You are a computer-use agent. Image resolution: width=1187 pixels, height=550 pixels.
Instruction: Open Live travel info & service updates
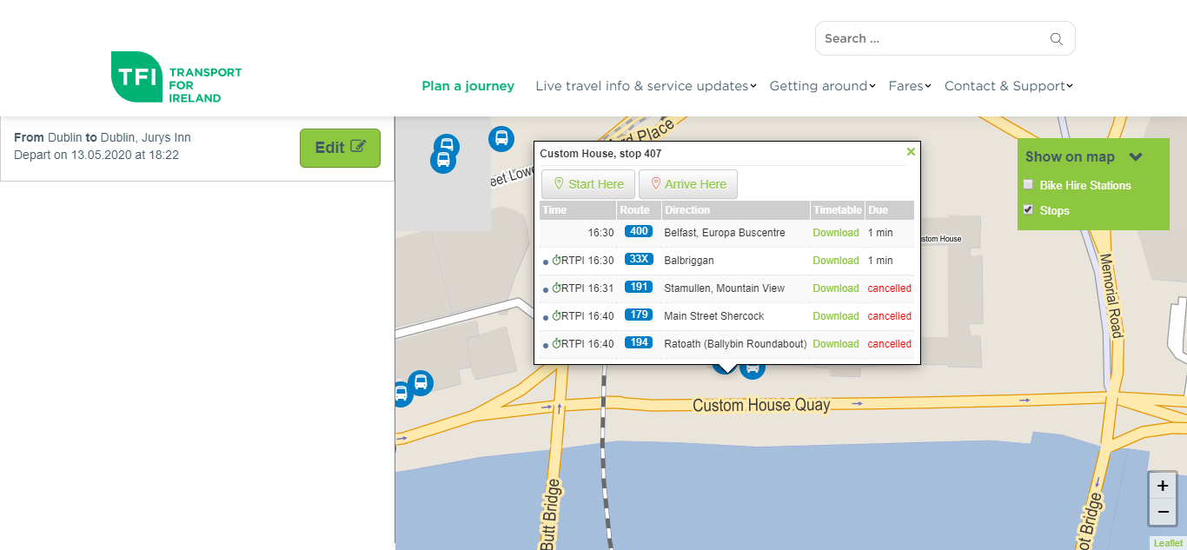coord(643,85)
